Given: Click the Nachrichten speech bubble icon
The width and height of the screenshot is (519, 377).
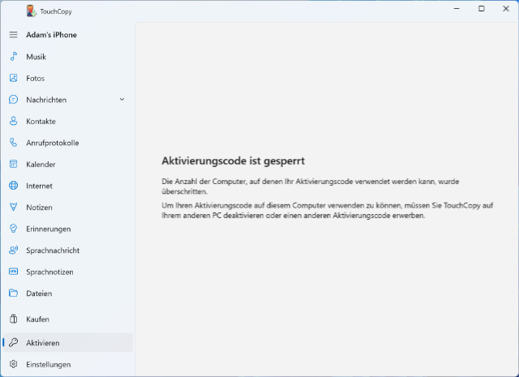Looking at the screenshot, I should [x=13, y=100].
